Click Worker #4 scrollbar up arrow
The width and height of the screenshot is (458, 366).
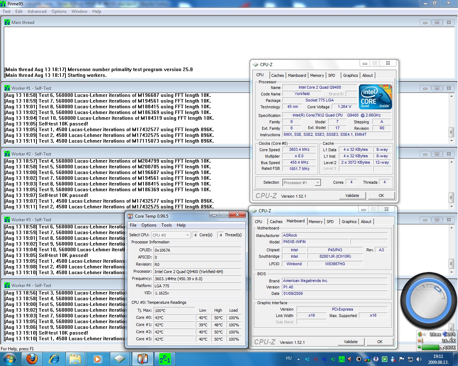452,293
